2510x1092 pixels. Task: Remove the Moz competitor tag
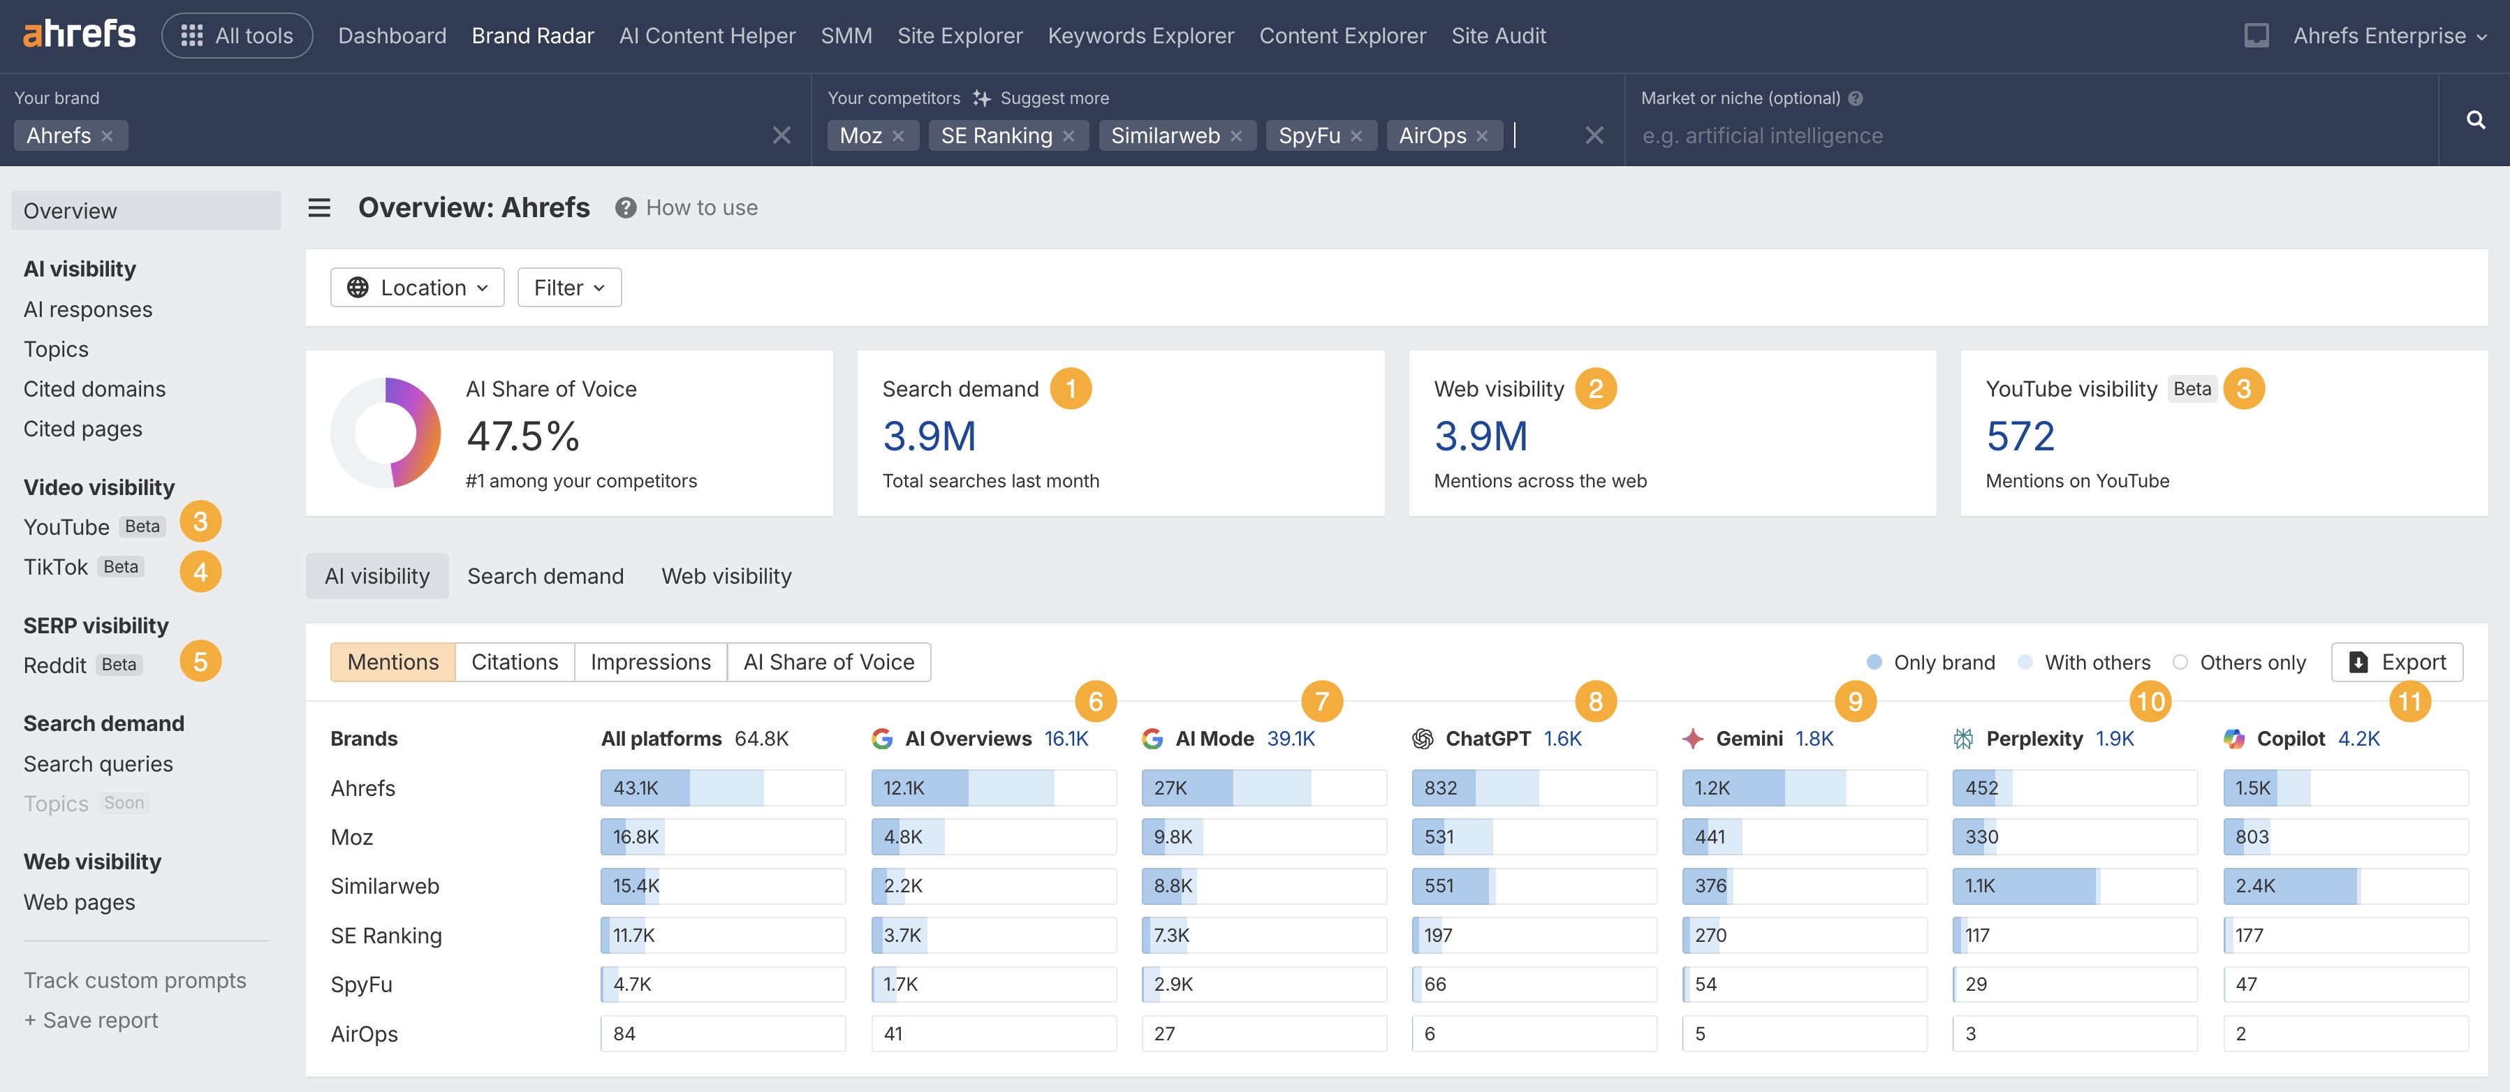(x=898, y=136)
